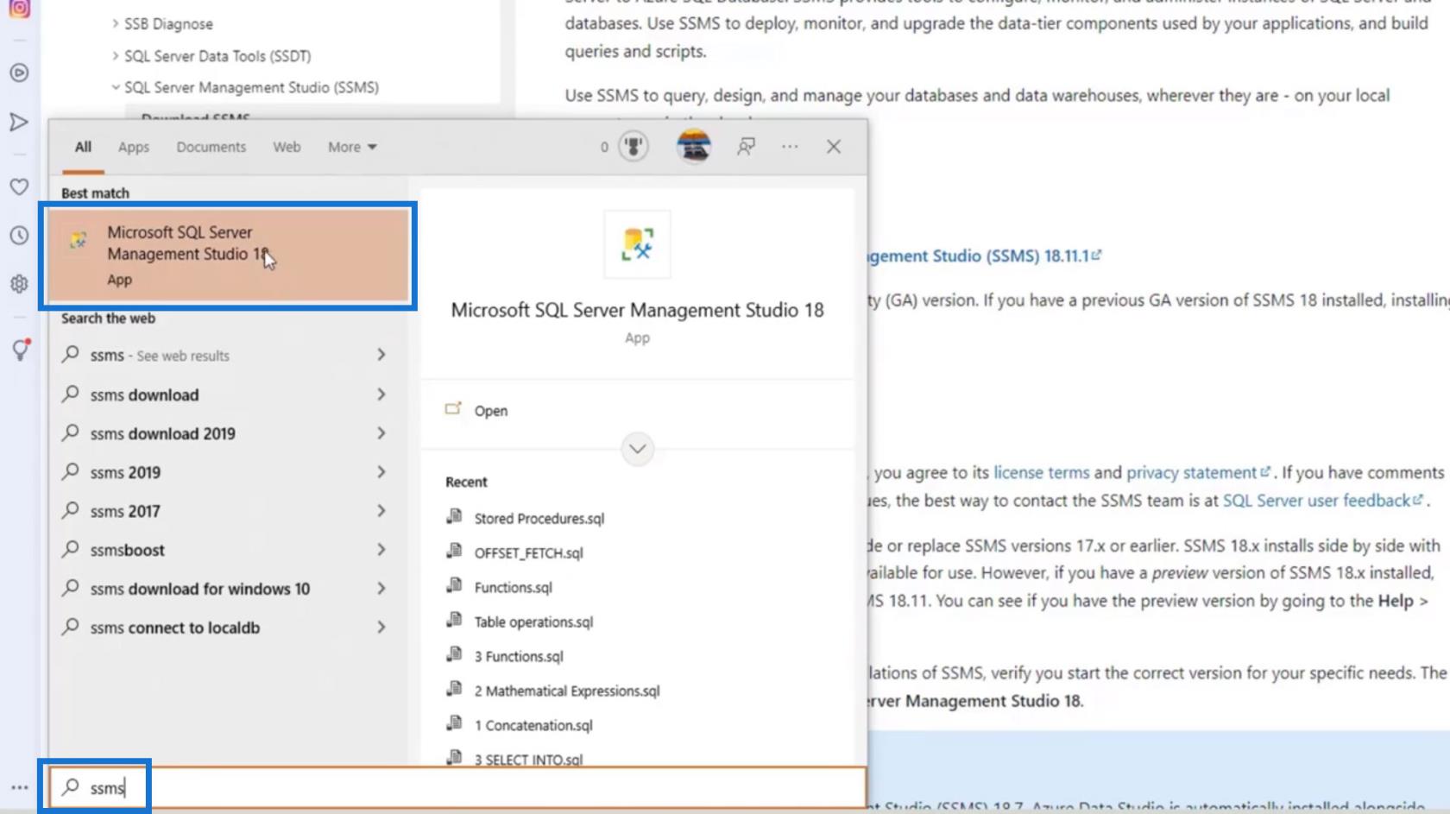The image size is (1450, 814).
Task: Collapse SQL Server Management Studio (SSMS) tree node
Action: click(115, 87)
